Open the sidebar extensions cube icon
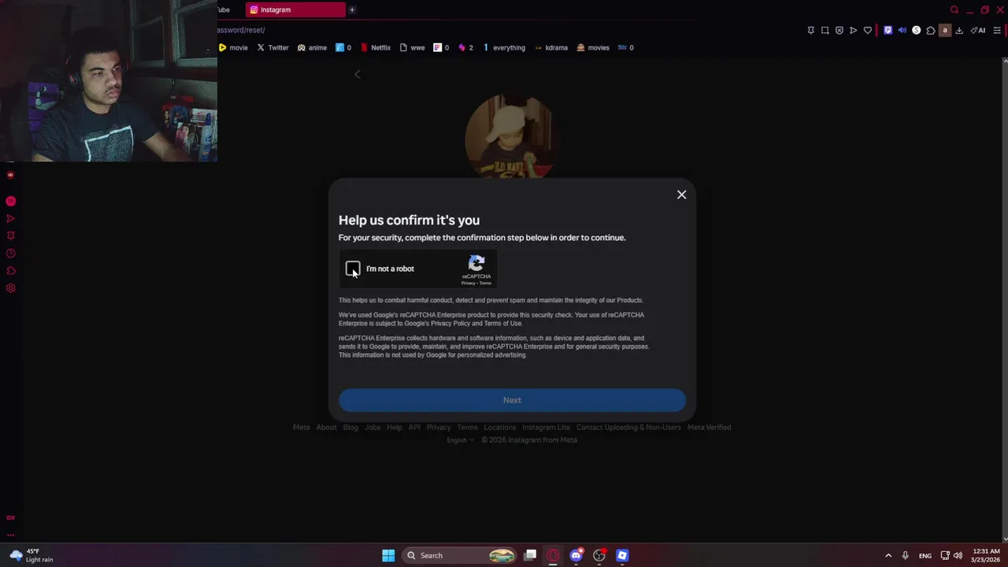1008x567 pixels. (x=11, y=270)
